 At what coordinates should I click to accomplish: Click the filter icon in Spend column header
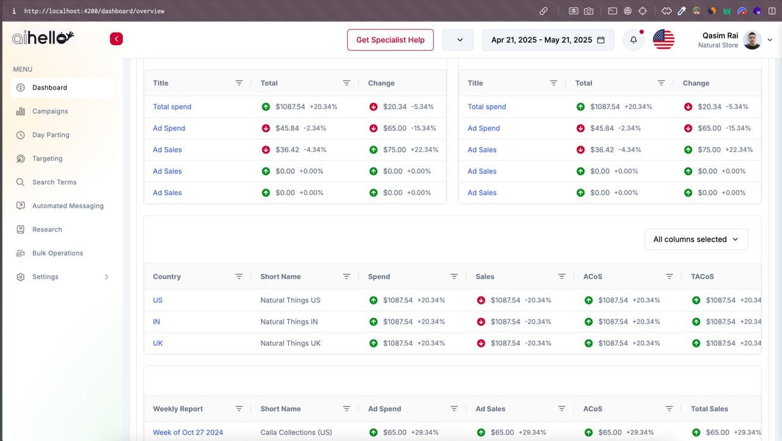(454, 276)
